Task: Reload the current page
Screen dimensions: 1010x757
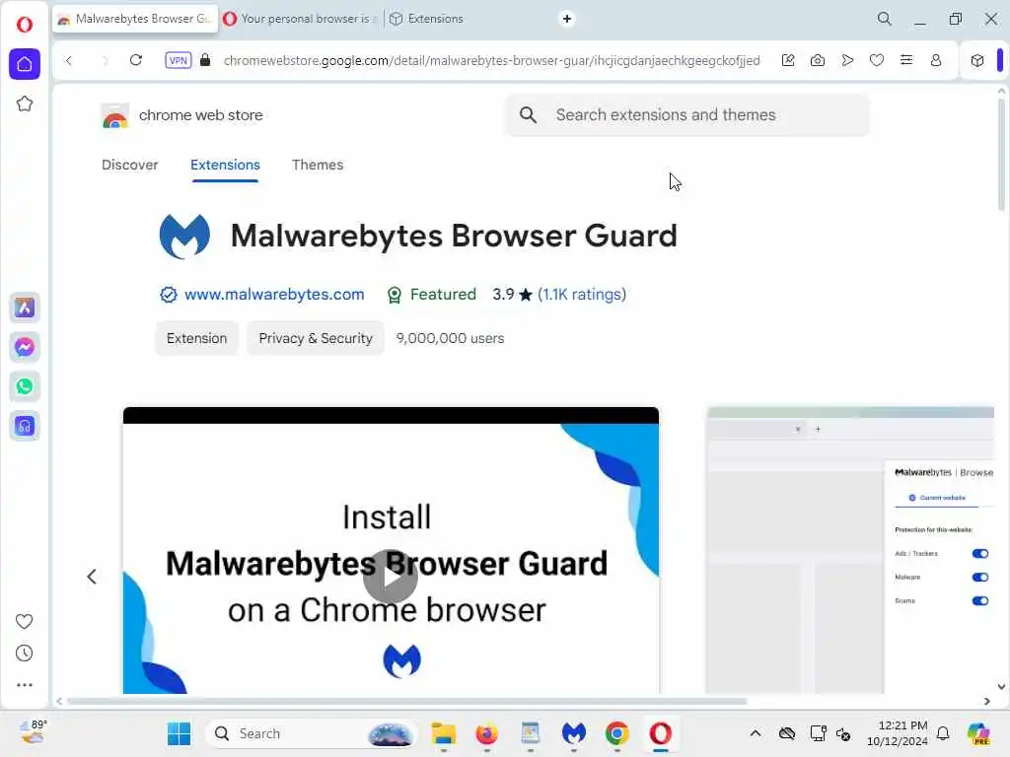Action: click(x=136, y=60)
